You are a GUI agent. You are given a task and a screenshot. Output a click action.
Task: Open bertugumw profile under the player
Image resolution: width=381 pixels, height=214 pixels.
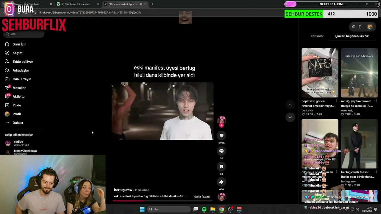(x=123, y=190)
